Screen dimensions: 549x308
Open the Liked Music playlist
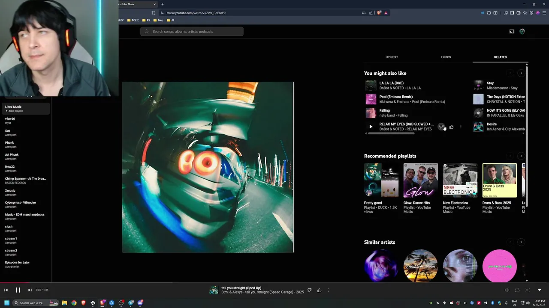pyautogui.click(x=25, y=109)
